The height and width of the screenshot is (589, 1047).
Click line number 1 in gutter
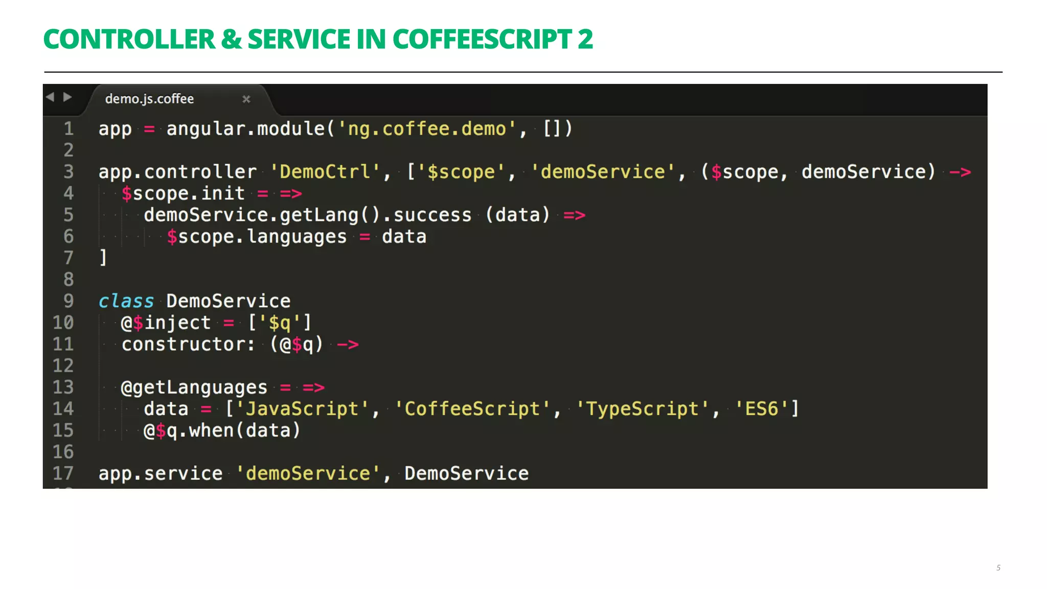68,129
